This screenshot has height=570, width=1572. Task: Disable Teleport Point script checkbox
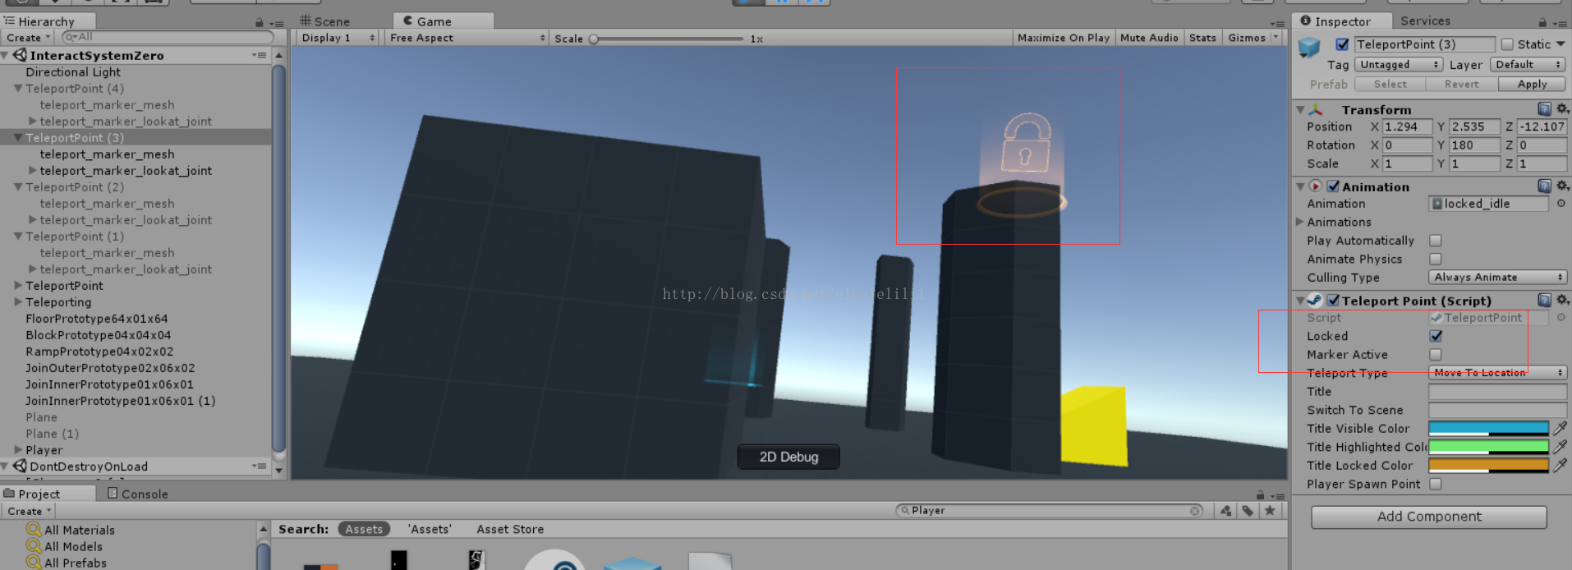pyautogui.click(x=1333, y=301)
